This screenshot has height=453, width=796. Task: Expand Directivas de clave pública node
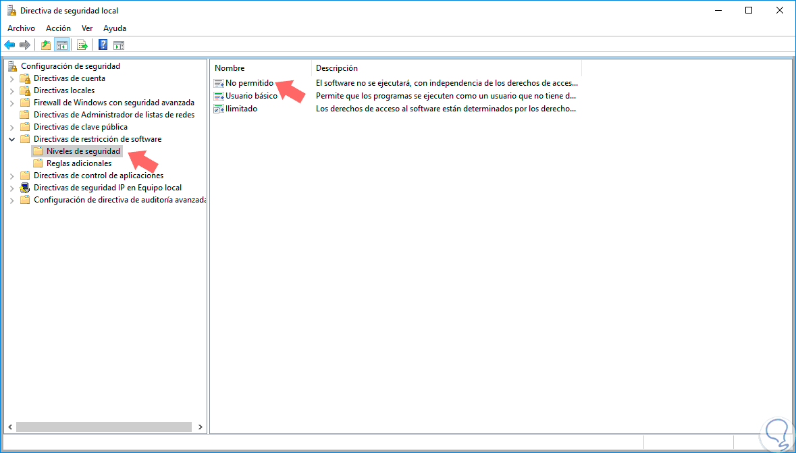[x=11, y=128]
